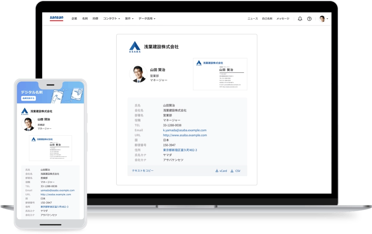Click the user avatar in the header

322,19
